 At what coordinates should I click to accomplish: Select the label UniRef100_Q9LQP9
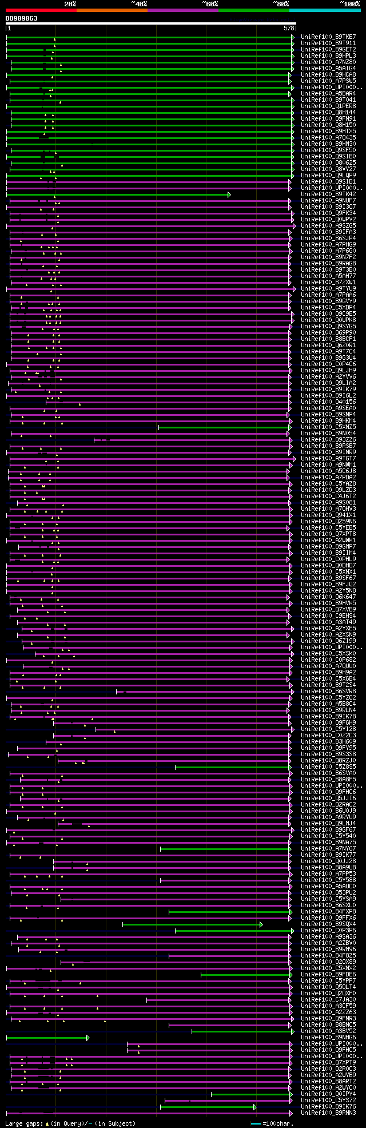pos(328,175)
